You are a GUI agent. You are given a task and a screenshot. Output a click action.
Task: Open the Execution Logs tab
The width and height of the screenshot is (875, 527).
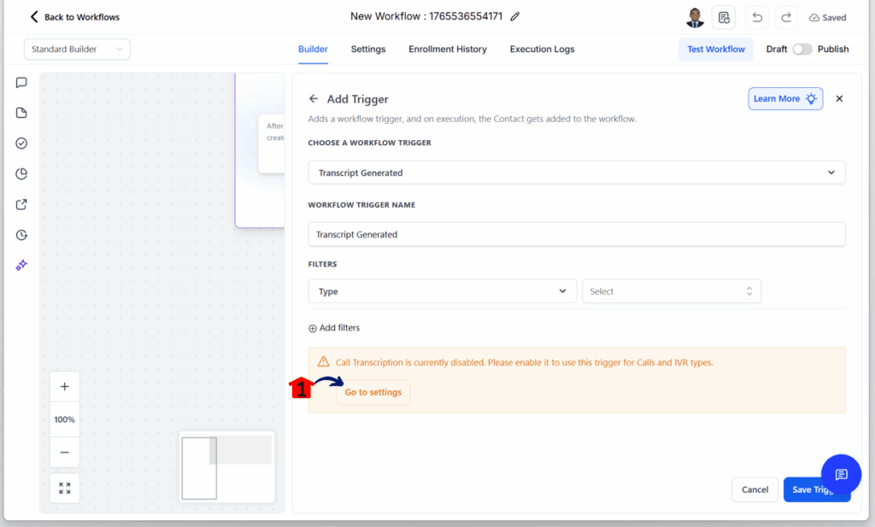point(542,49)
